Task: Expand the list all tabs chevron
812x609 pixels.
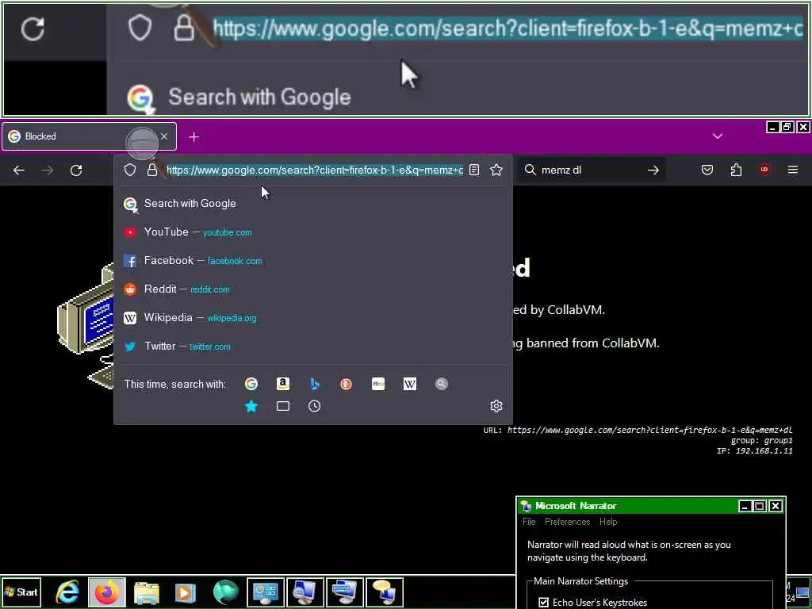Action: click(x=717, y=136)
